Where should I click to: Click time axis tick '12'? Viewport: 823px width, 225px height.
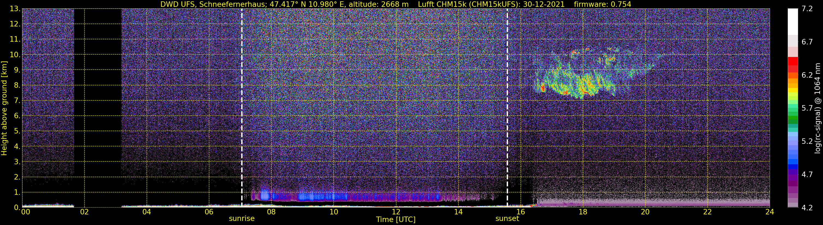[x=396, y=212]
